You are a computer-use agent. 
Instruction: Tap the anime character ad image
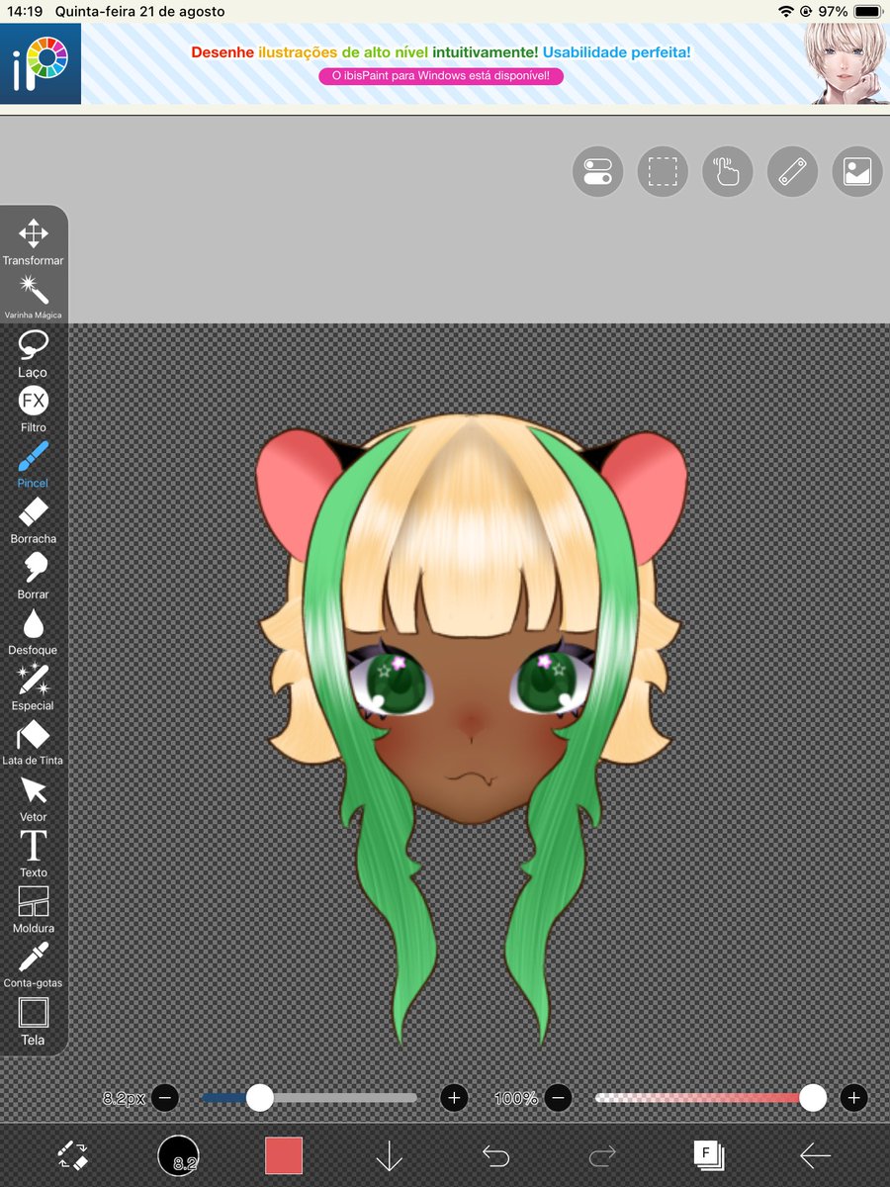click(845, 64)
